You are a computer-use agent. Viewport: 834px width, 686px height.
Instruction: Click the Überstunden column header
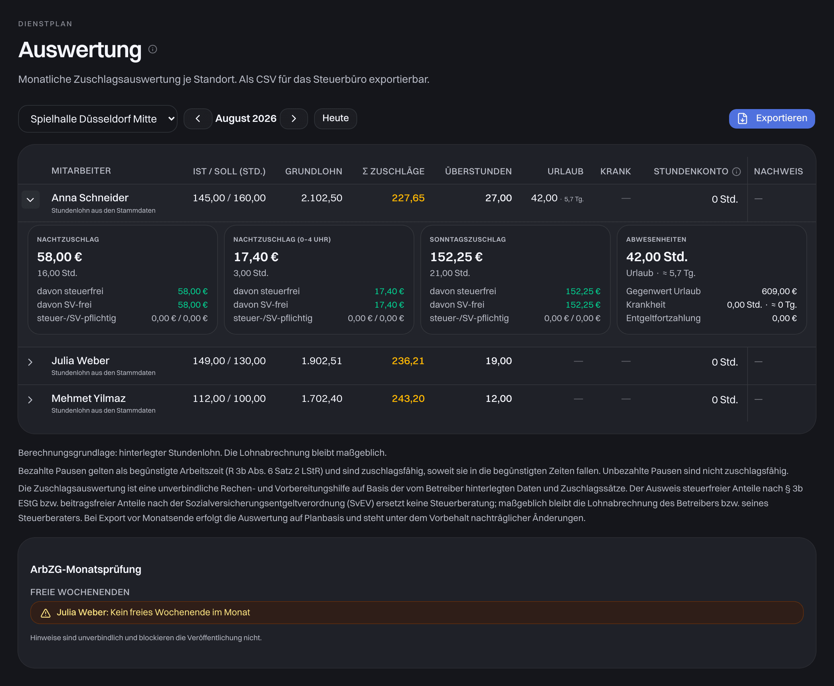[x=479, y=172]
